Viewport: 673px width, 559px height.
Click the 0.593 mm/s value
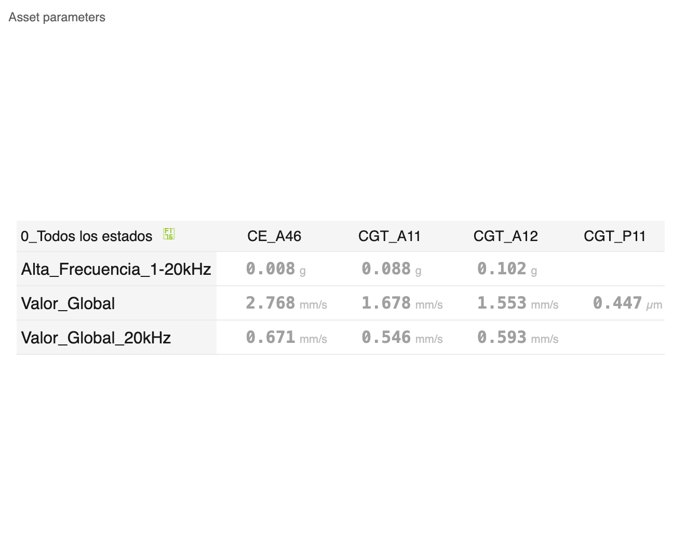click(518, 337)
